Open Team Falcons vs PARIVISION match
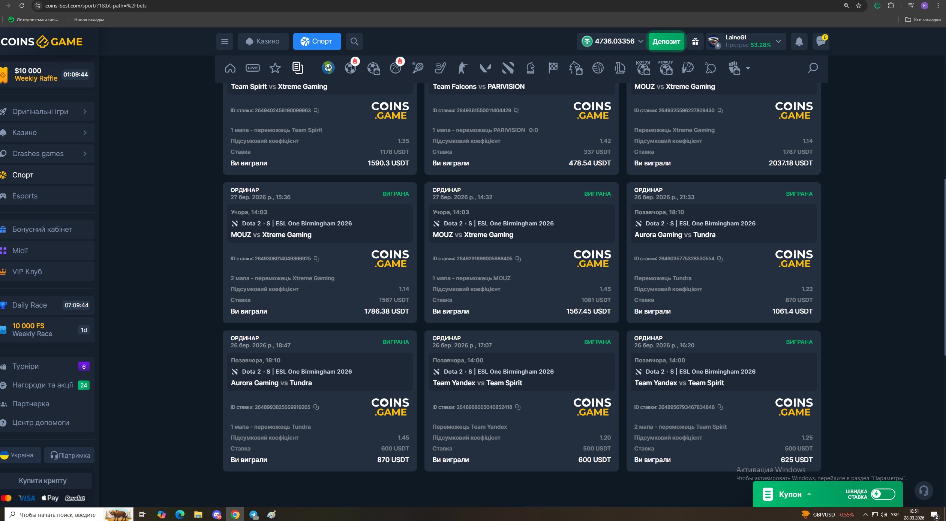946x521 pixels. tap(478, 87)
